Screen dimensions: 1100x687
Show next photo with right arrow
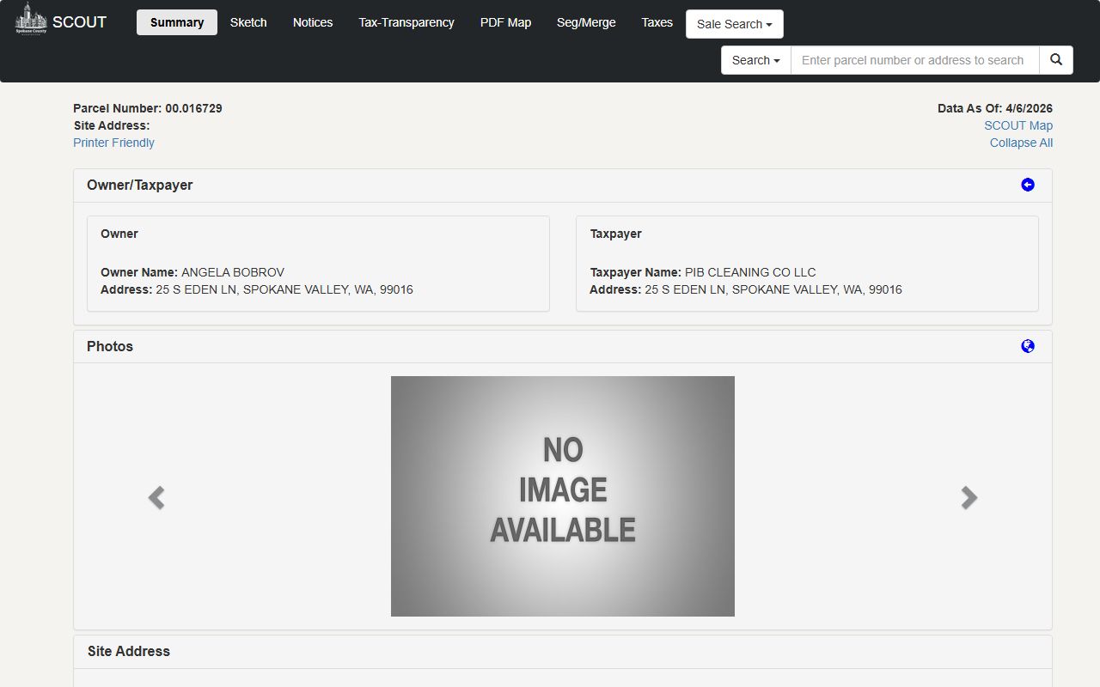click(x=969, y=497)
